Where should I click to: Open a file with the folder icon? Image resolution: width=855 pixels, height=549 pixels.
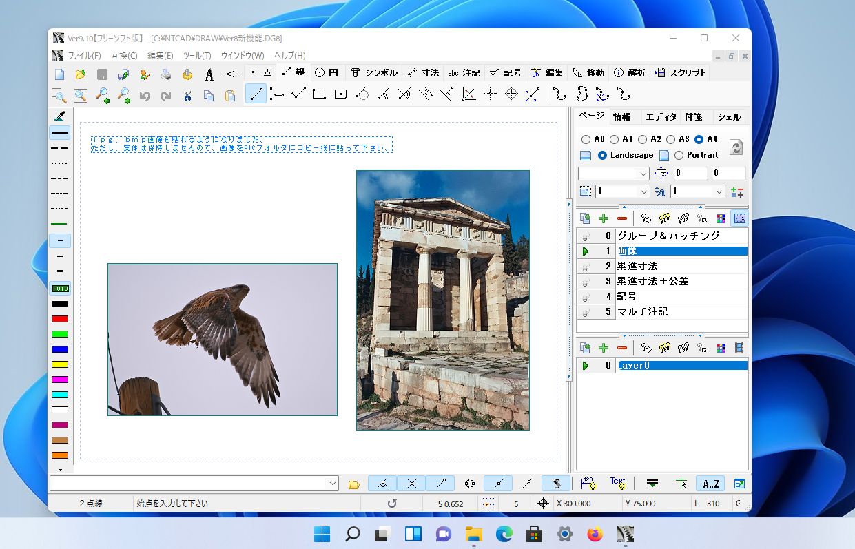[x=81, y=73]
